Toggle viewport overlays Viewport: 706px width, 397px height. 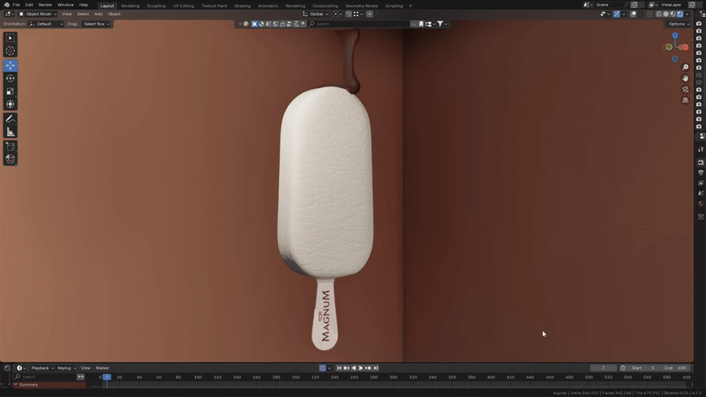pos(633,14)
